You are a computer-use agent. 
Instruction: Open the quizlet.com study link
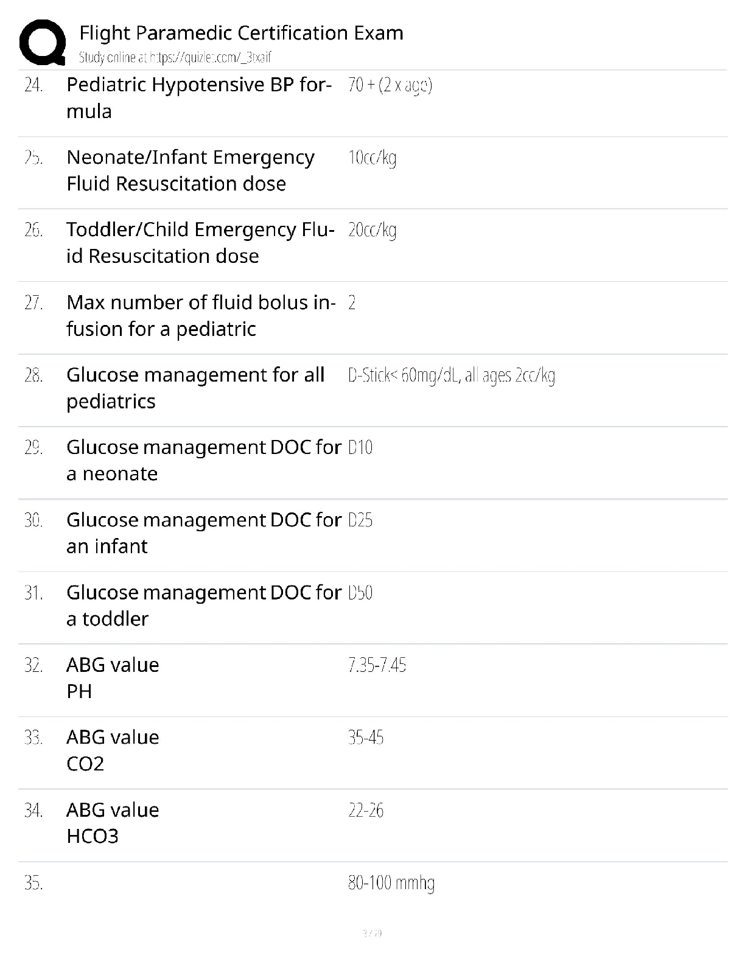[x=175, y=57]
